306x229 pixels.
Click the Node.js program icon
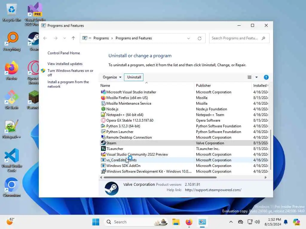(103, 109)
